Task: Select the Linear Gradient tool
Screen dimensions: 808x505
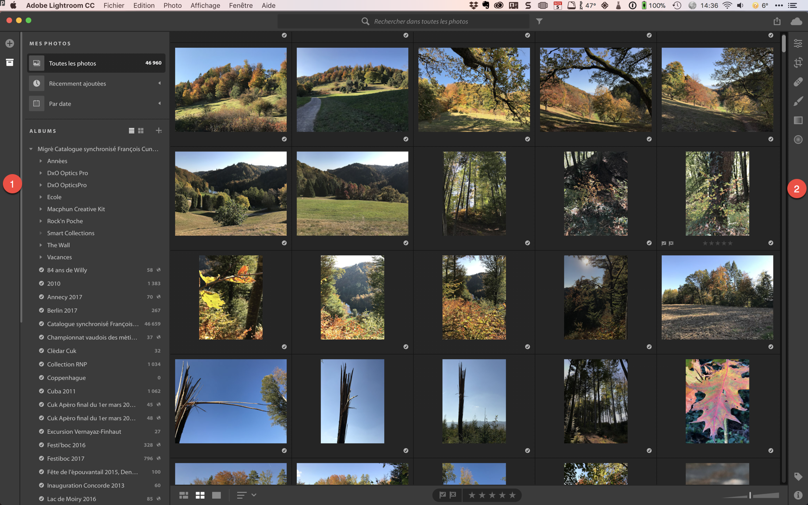Action: 798,120
